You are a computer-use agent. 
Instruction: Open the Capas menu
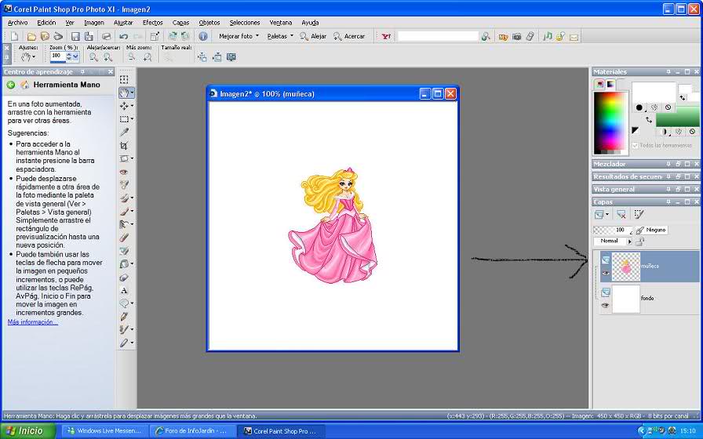180,23
